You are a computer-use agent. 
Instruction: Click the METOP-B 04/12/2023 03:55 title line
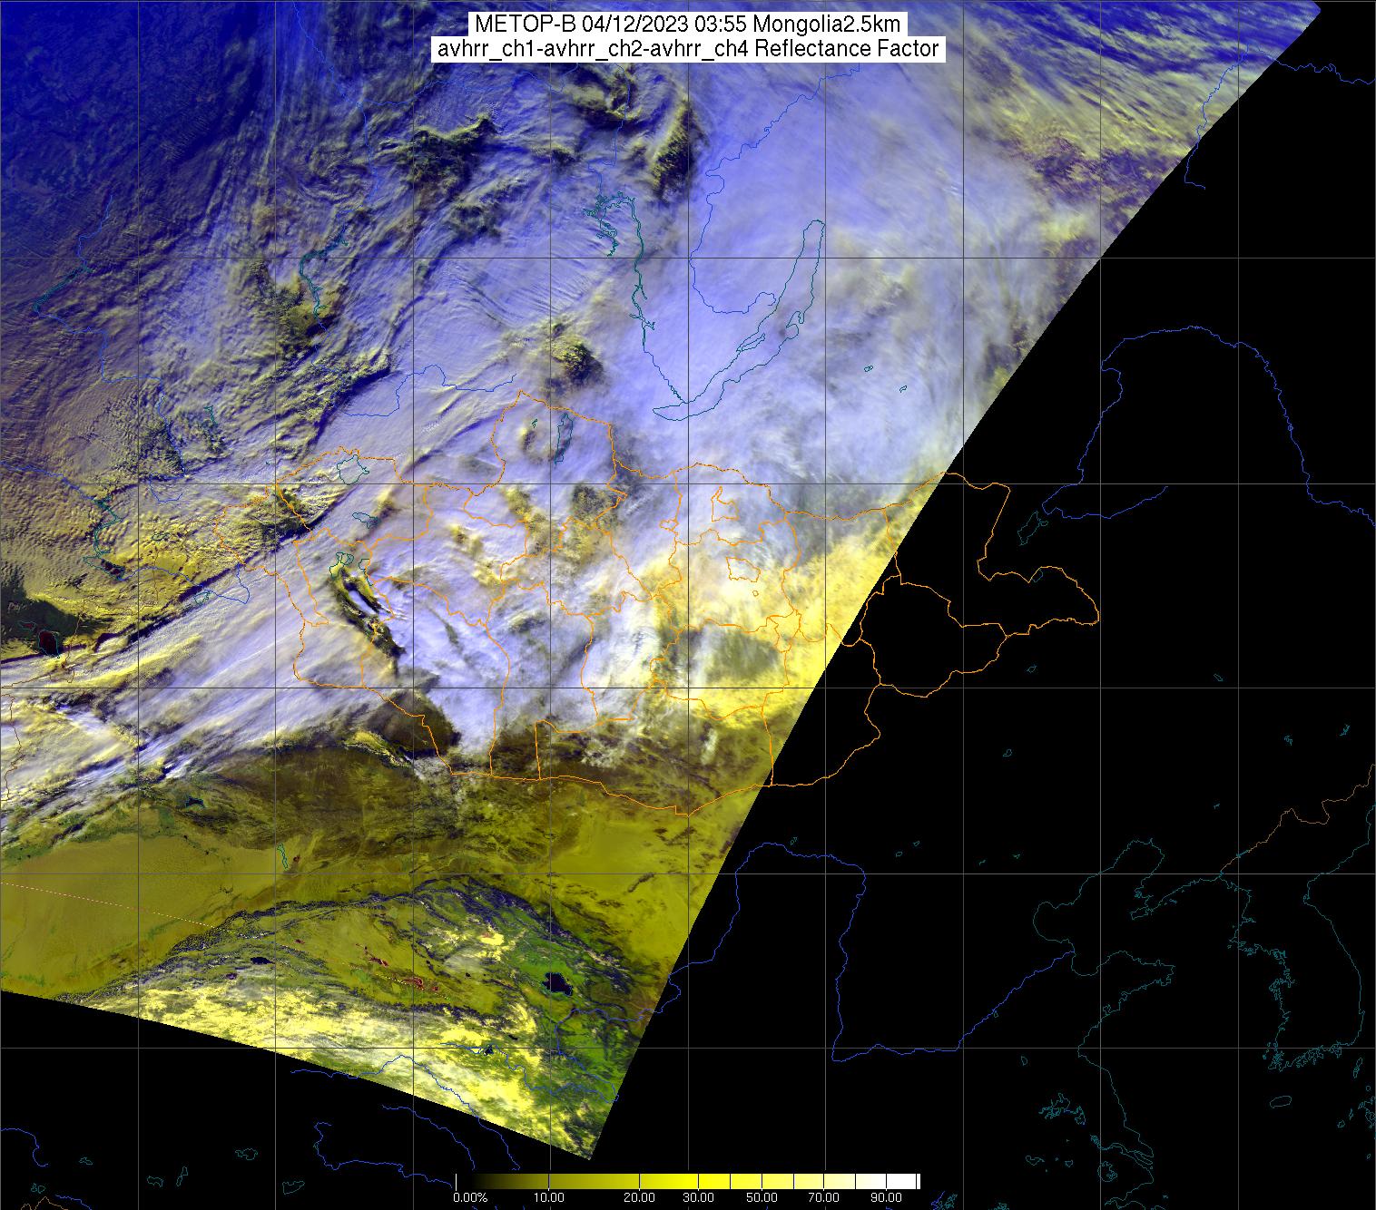[x=688, y=24]
